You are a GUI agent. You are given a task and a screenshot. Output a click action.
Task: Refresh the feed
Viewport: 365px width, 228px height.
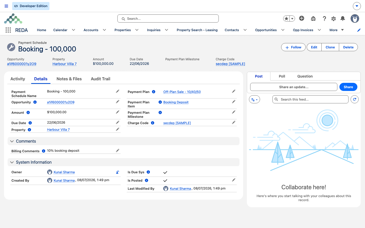click(355, 99)
